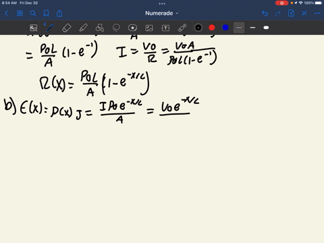Close the editing toolbar with X
Image resolution: width=324 pixels, height=243 pixels.
304,13
